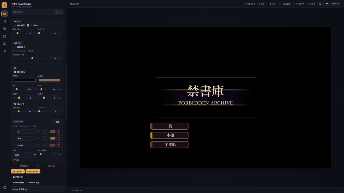344x193 pixels.
Task: Open the 羊皮紙 tab color swatch
Action: tap(53, 145)
